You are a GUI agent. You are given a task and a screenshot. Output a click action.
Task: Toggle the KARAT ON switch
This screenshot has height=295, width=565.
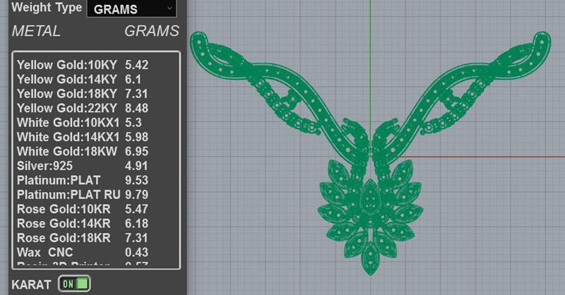tap(75, 284)
